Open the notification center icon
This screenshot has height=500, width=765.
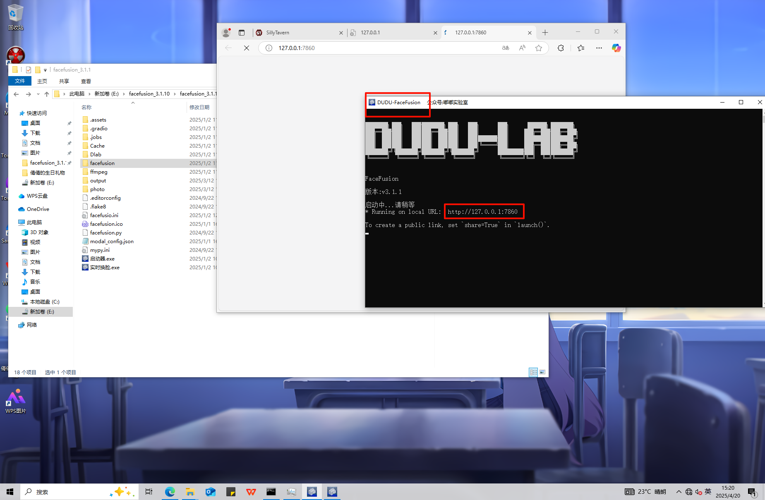click(752, 492)
